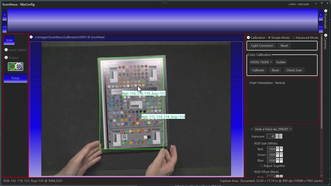
Task: Click the Chart Orientation : Vertical text
Action: [267, 83]
